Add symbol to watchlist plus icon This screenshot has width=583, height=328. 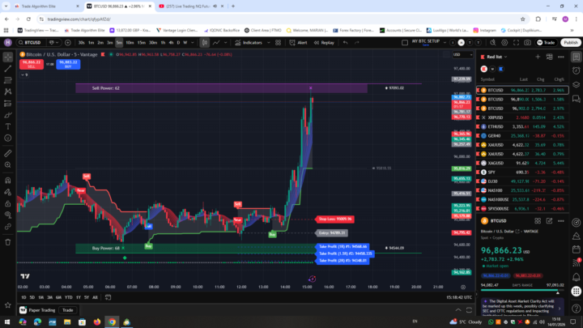click(x=538, y=57)
